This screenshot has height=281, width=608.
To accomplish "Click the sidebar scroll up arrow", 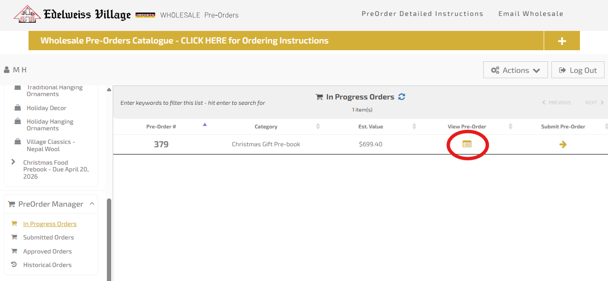I will 109,90.
